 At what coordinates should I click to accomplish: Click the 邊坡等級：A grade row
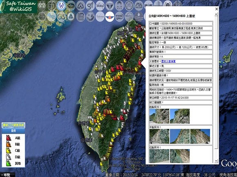point(181,57)
